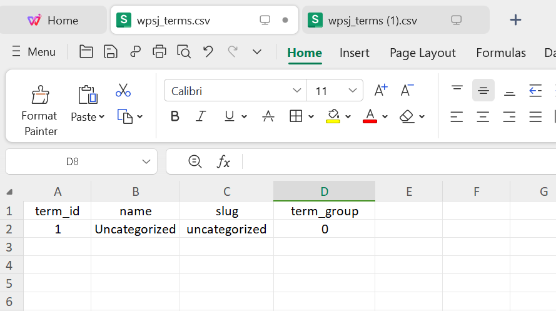The image size is (556, 311).
Task: Click the Save icon in quick toolbar
Action: (x=111, y=52)
